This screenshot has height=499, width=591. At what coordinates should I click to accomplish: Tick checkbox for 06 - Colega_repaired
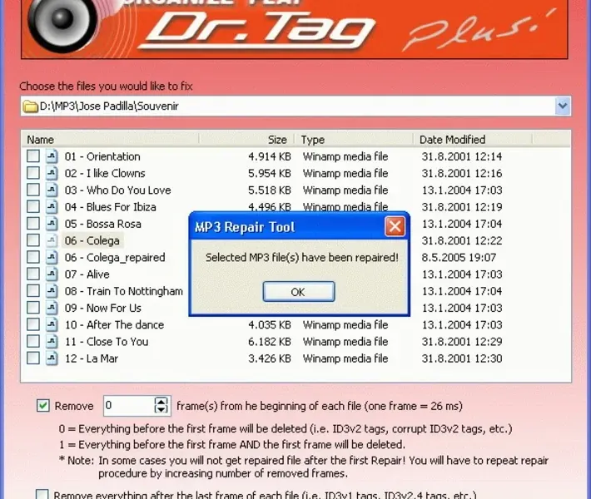pos(33,257)
